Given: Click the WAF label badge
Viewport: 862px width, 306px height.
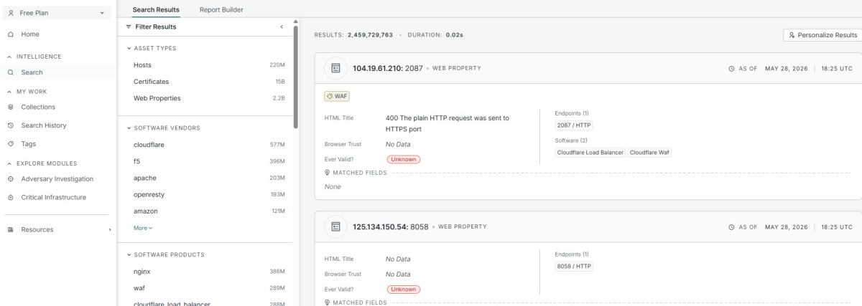Looking at the screenshot, I should tap(337, 96).
